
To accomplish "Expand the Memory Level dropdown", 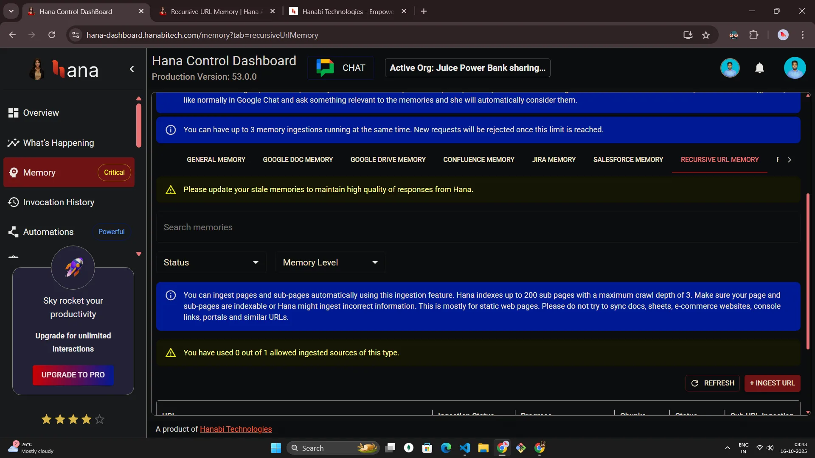I will click(330, 263).
